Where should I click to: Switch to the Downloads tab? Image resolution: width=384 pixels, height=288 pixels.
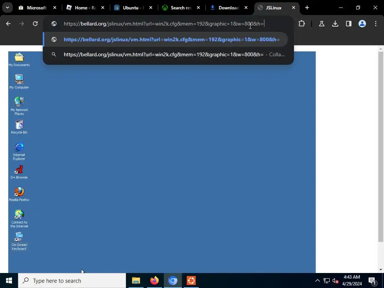(229, 7)
